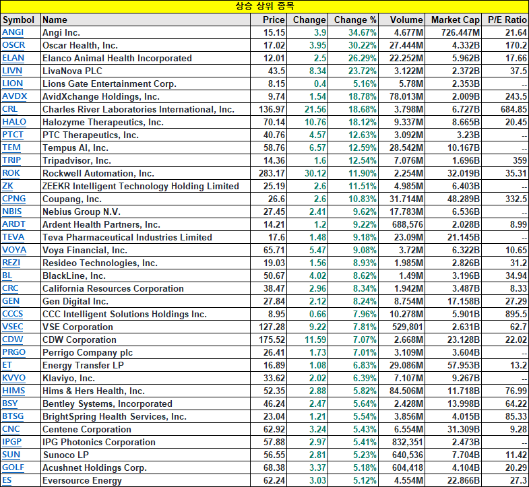The height and width of the screenshot is (487, 529).
Task: Select the Change % column header
Action: 353,20
